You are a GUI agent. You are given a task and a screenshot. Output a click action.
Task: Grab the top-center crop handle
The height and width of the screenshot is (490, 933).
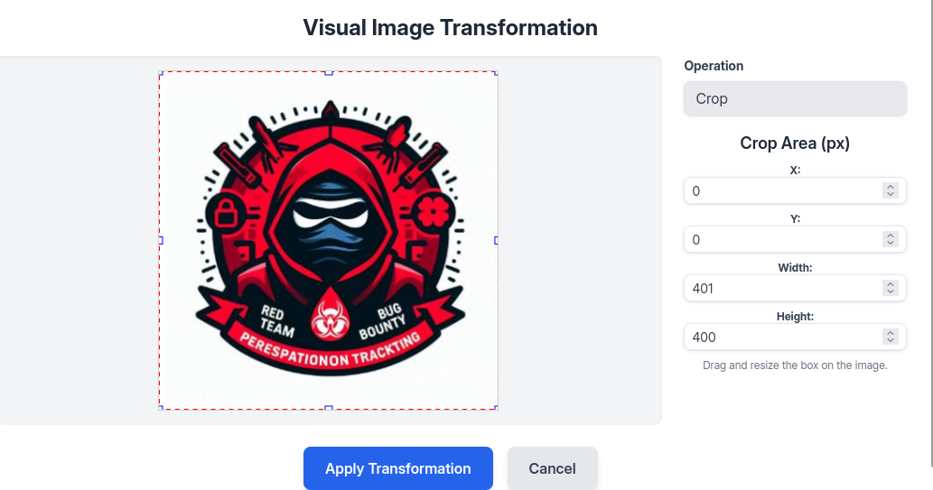click(x=329, y=72)
